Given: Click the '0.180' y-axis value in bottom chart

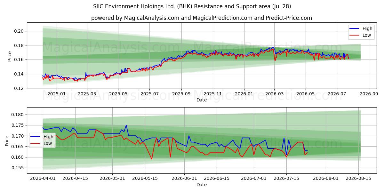Looking at the screenshot, I should 18,115.
